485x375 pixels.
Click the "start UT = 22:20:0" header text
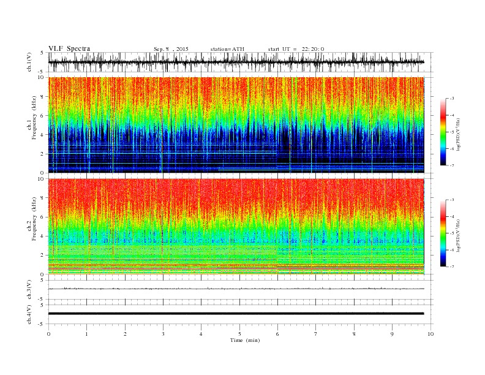(x=296, y=49)
